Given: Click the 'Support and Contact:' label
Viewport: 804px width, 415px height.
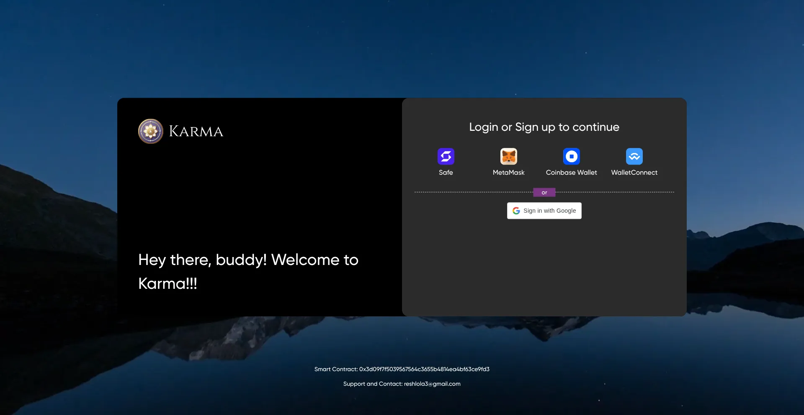Looking at the screenshot, I should pyautogui.click(x=373, y=384).
